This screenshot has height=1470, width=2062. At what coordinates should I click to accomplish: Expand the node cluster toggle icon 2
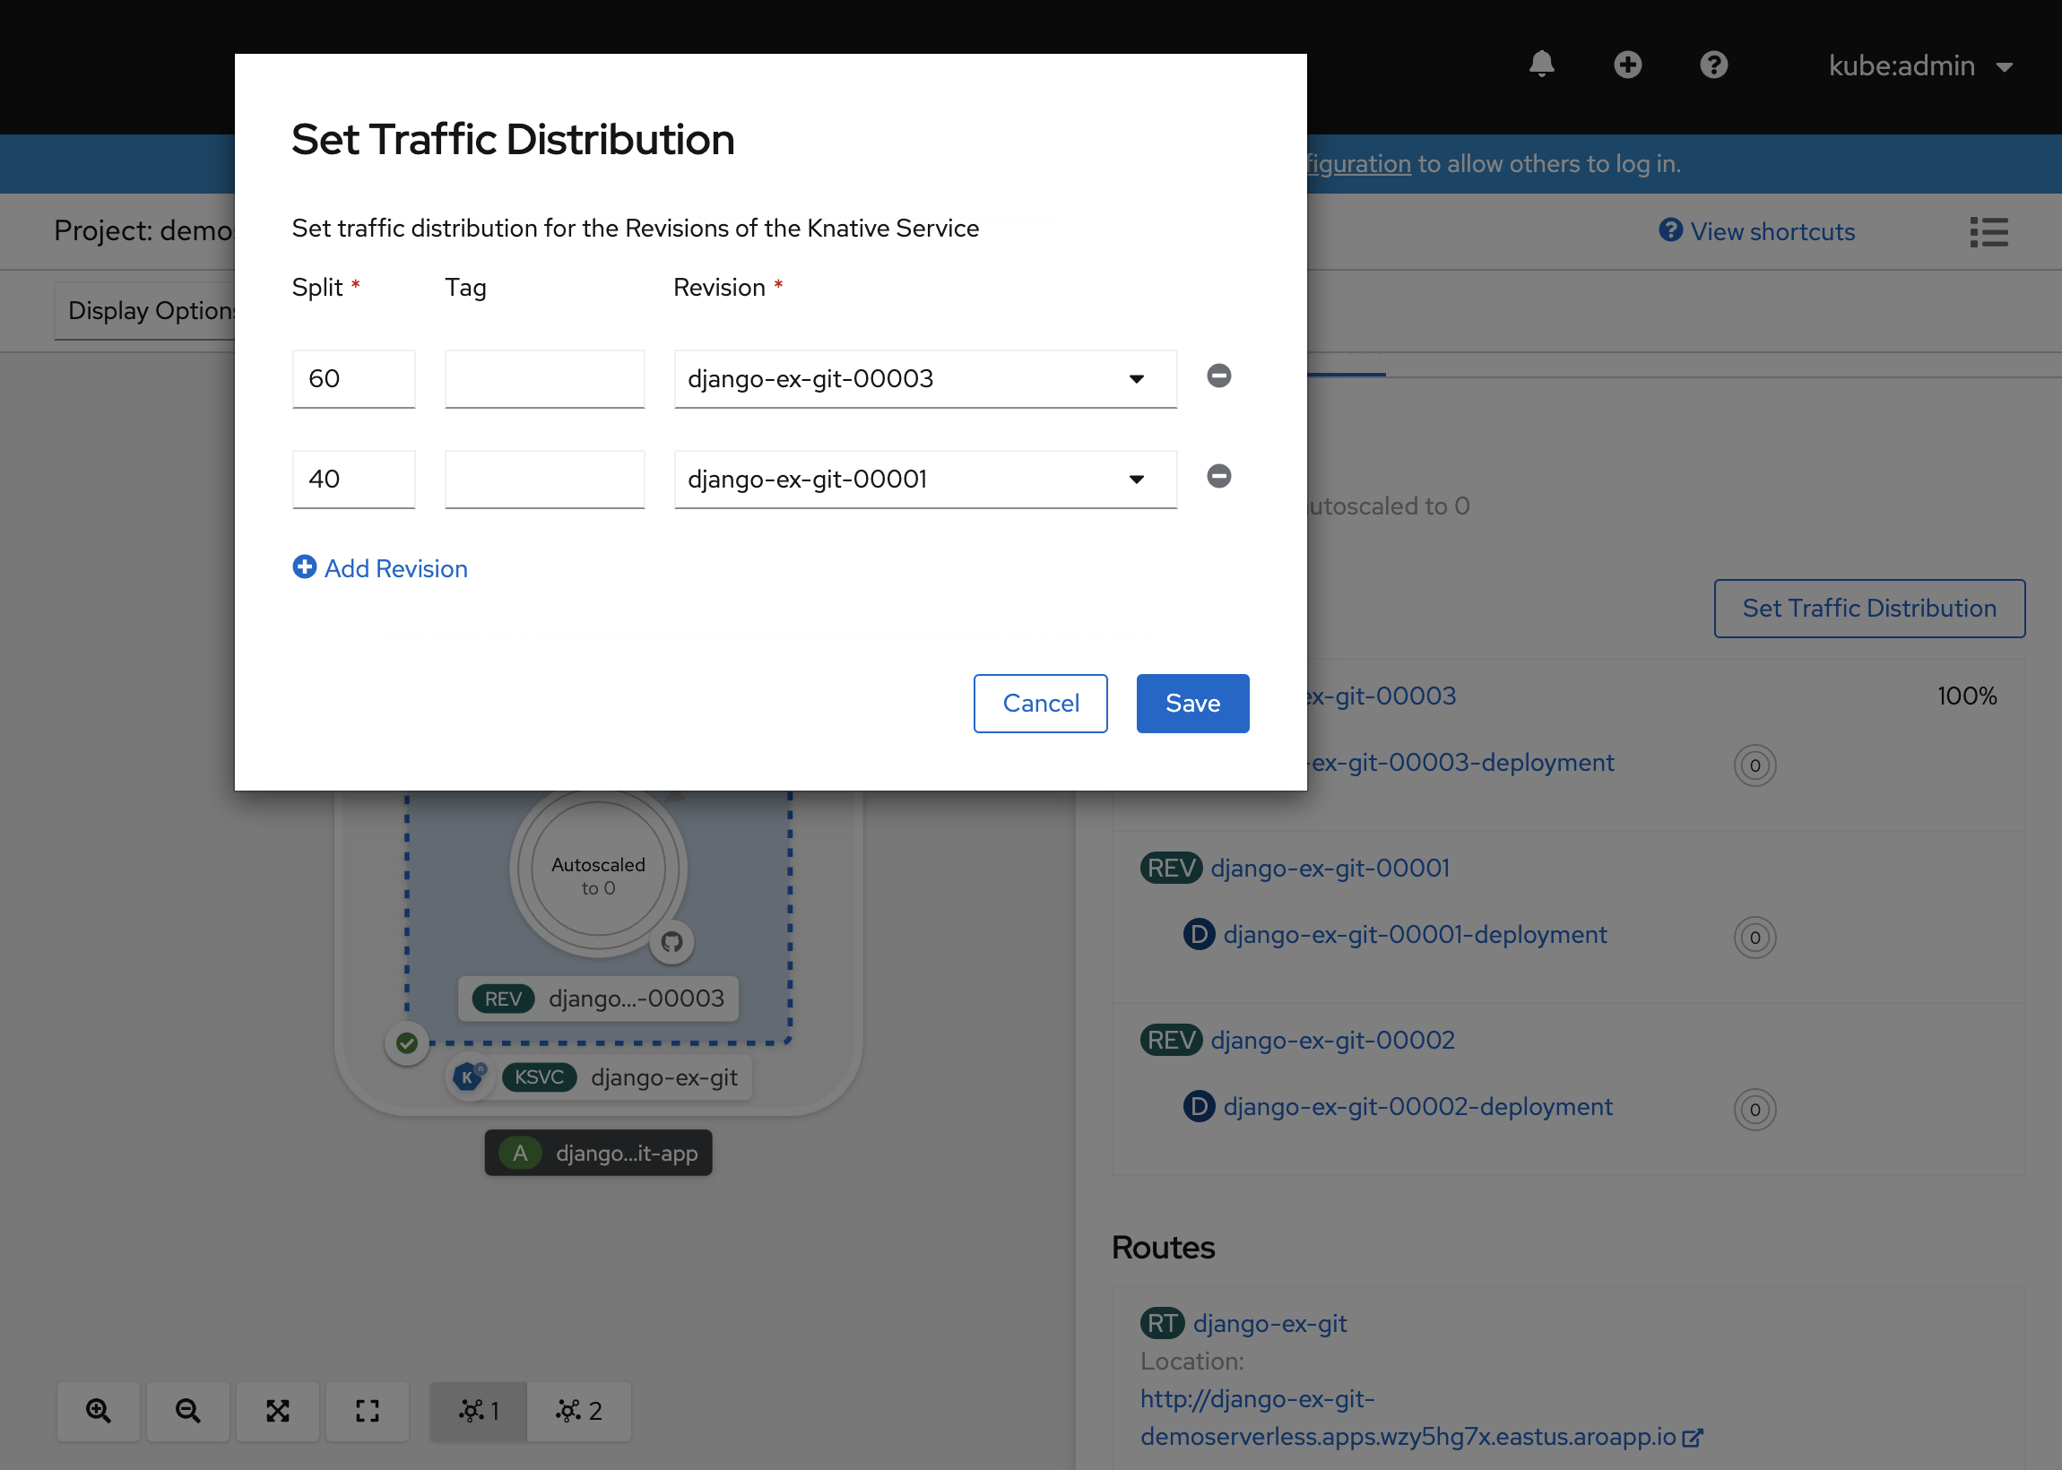[x=575, y=1408]
